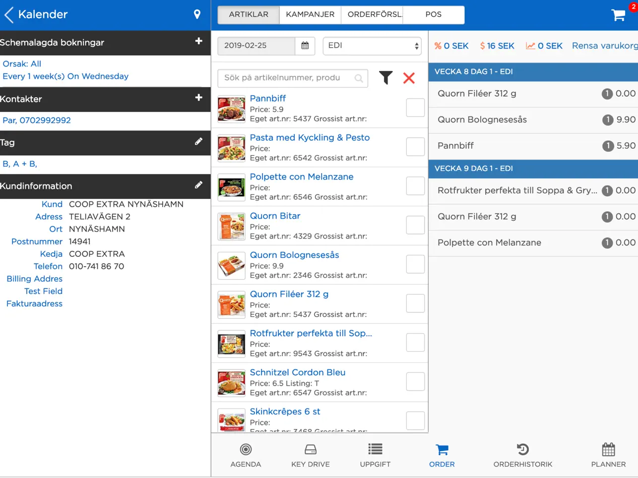Open the Skinkcrêpes 6 st article link
The width and height of the screenshot is (638, 478).
285,412
